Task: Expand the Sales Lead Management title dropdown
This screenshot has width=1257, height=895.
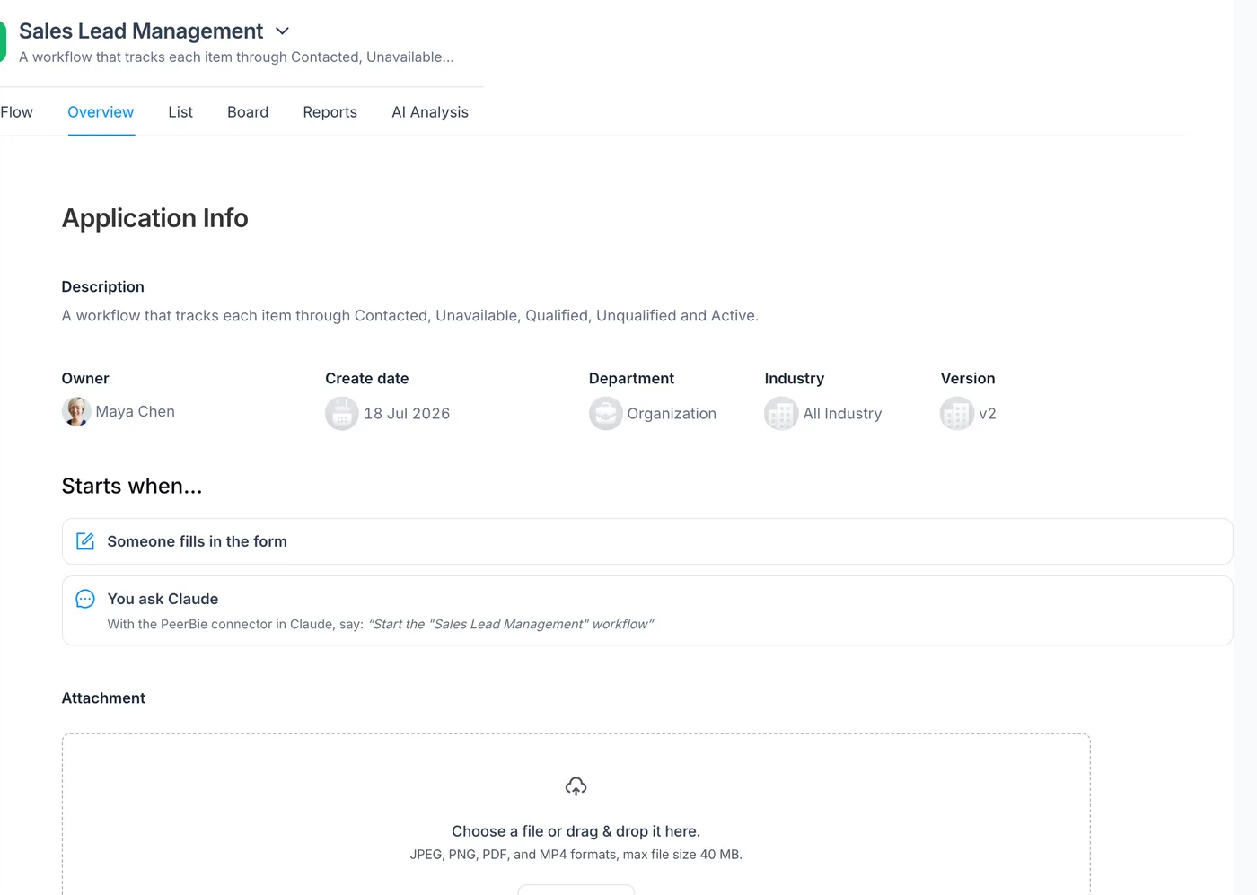Action: 282,31
